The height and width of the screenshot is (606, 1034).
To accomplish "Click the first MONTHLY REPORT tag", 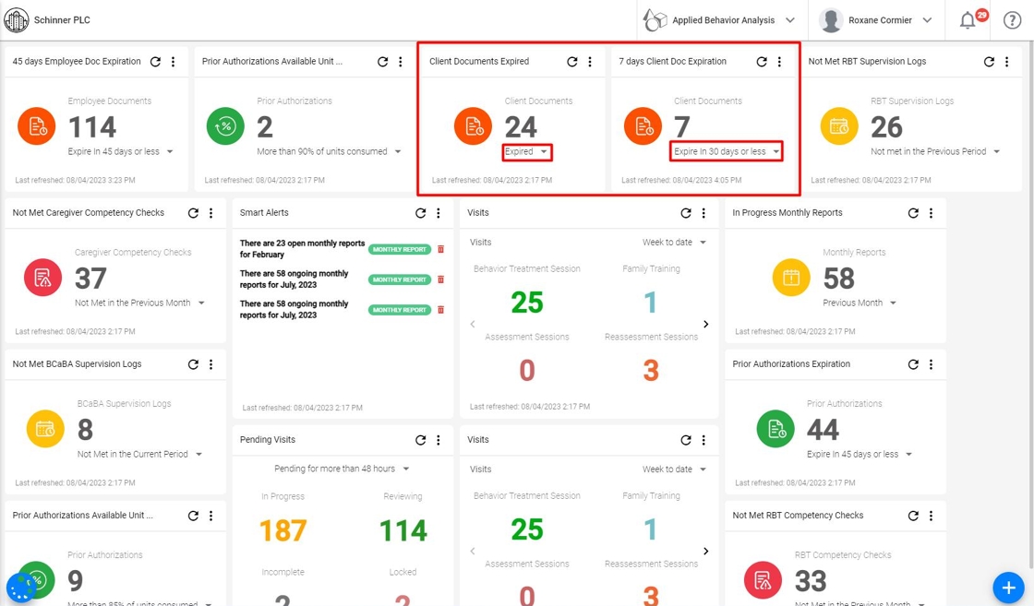I will pyautogui.click(x=400, y=250).
